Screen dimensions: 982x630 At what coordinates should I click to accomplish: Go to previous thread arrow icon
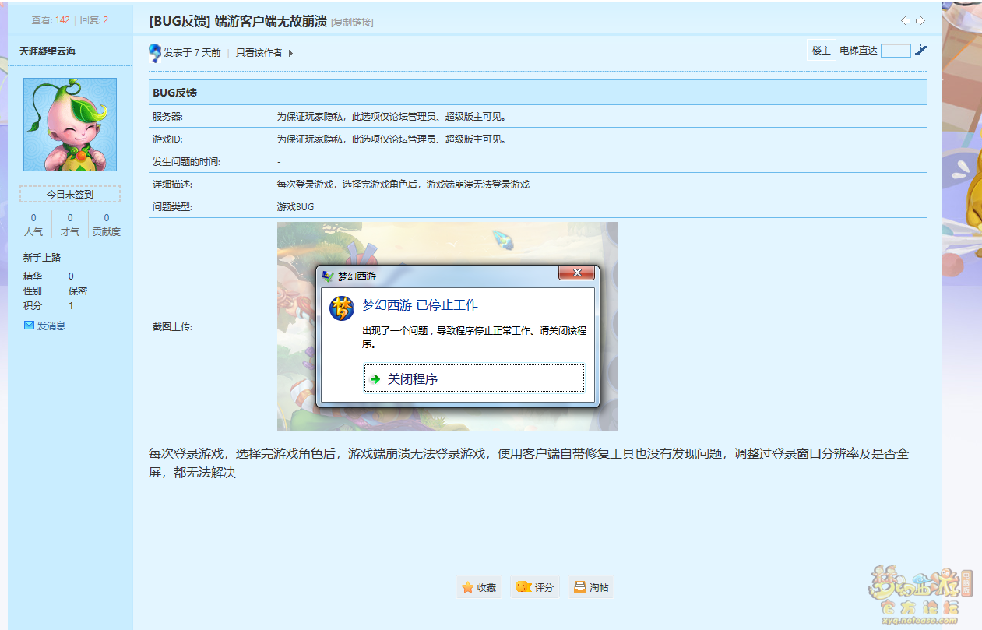[906, 20]
